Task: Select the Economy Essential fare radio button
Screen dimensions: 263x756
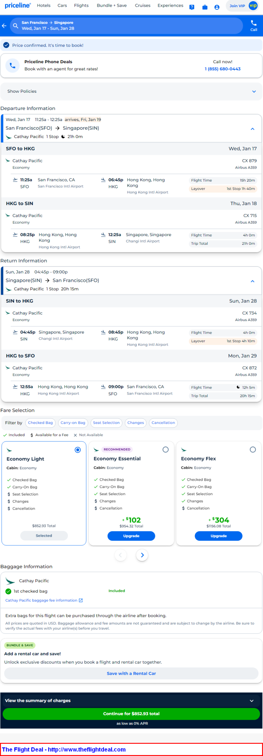Action: tap(165, 450)
